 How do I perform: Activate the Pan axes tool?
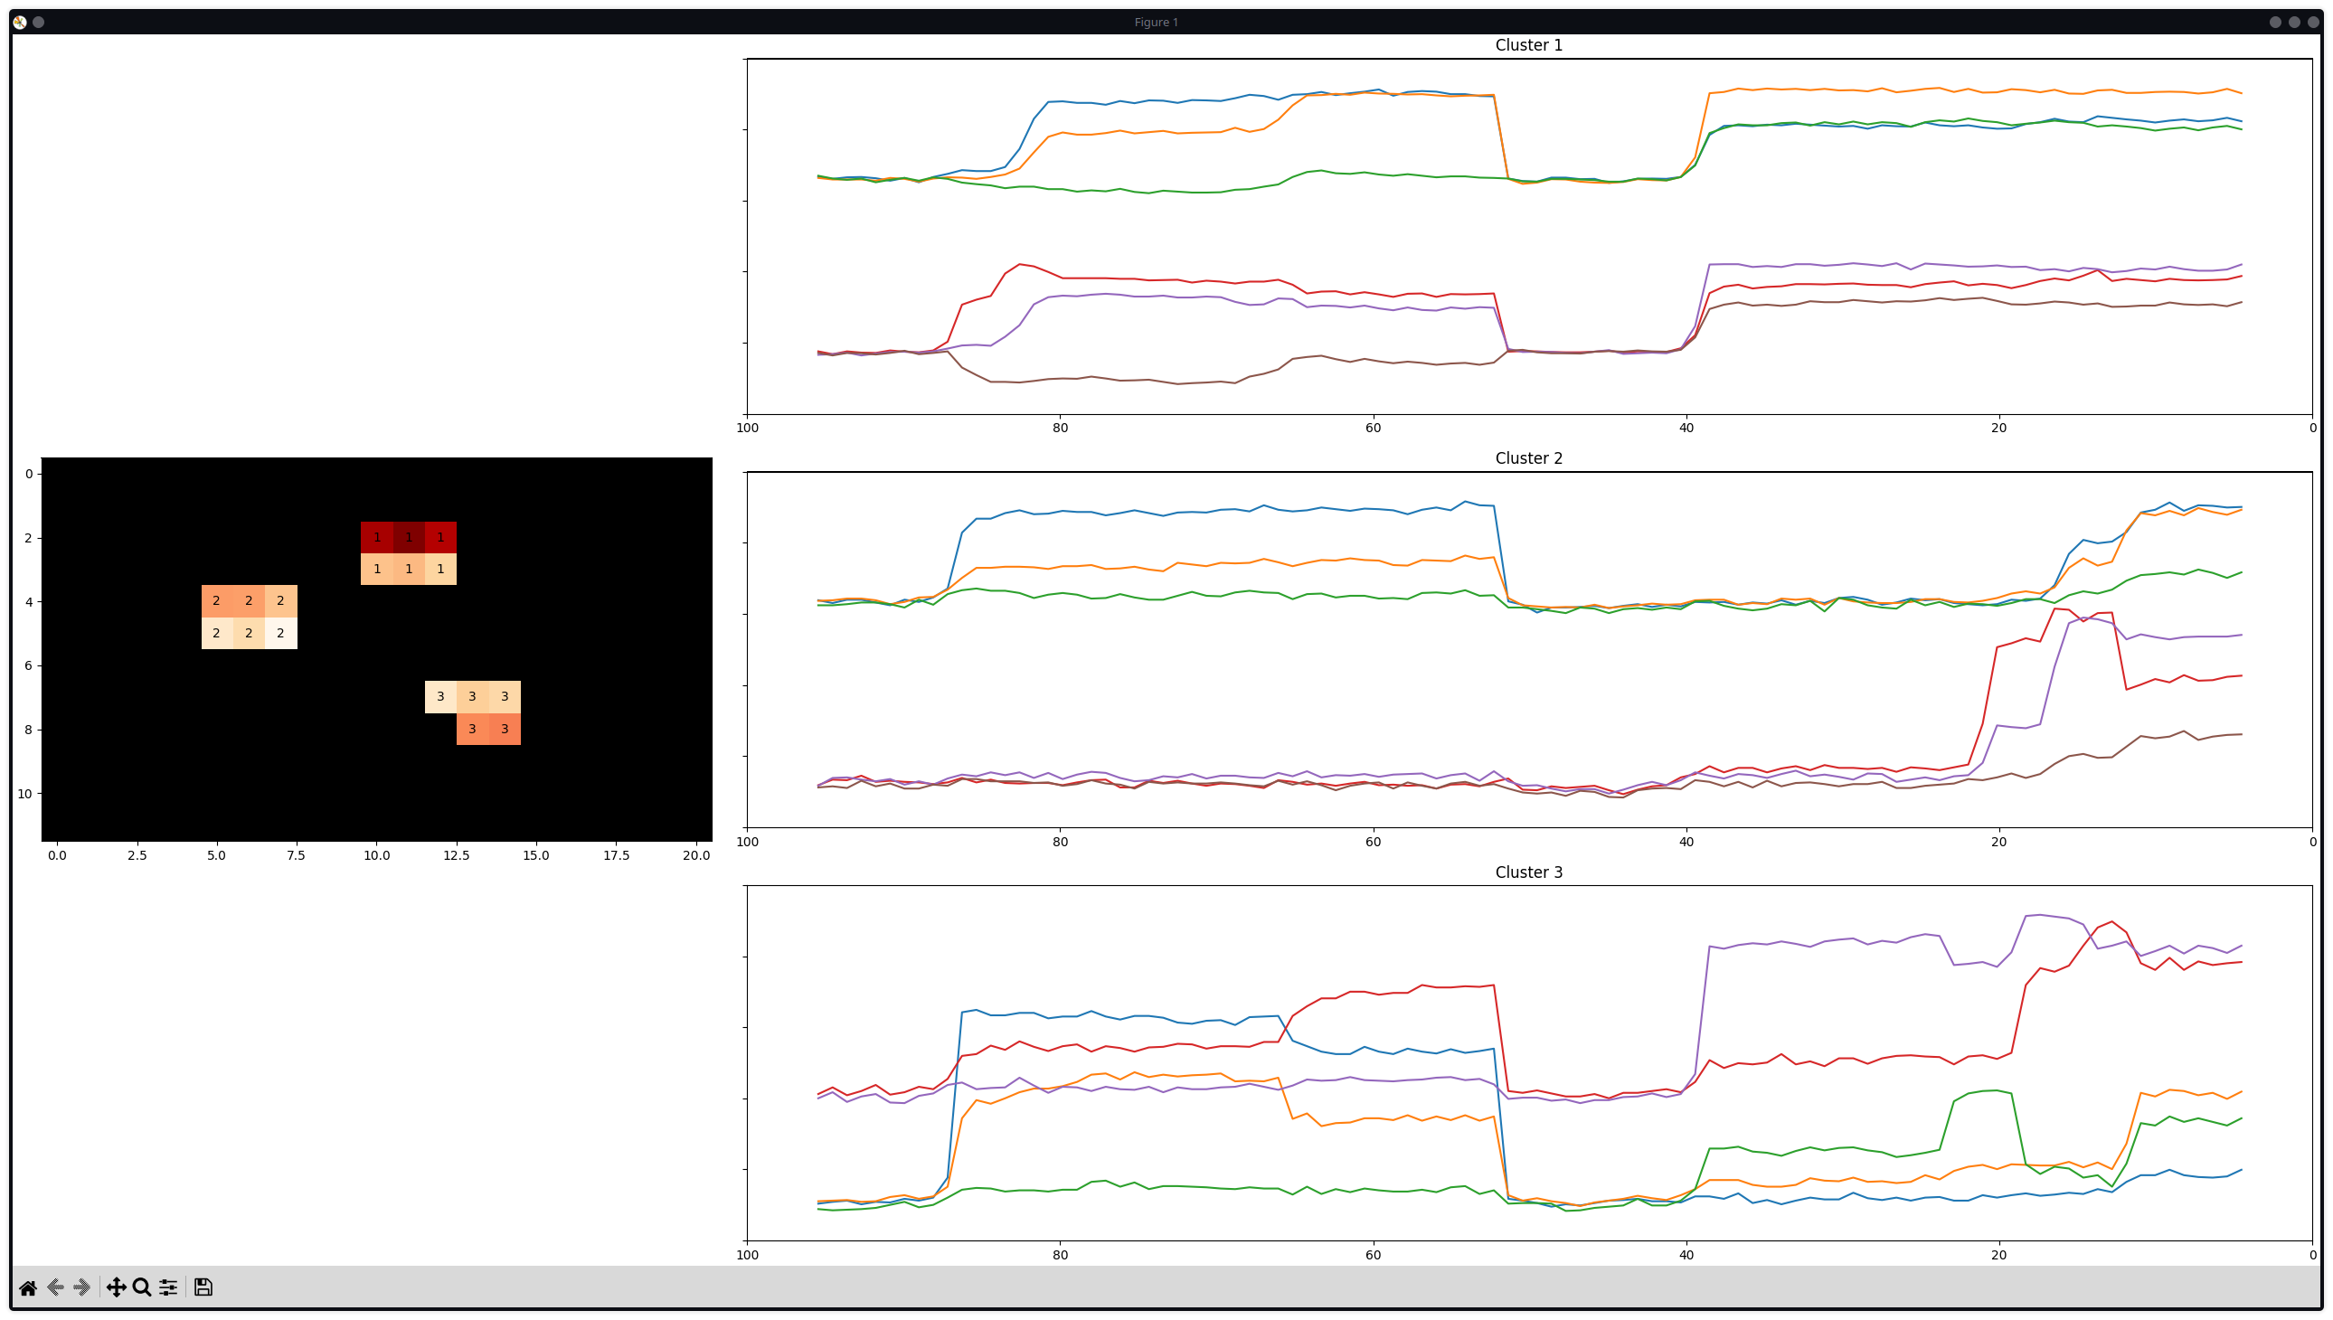pos(116,1287)
